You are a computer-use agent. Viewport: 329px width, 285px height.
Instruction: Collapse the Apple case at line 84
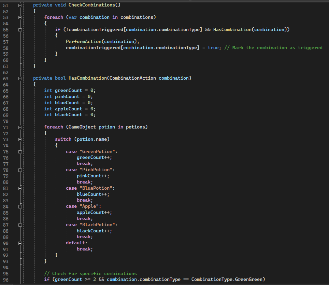point(20,207)
